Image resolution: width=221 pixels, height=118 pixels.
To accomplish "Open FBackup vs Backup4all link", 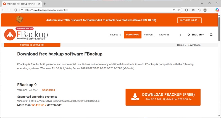I will [x=32, y=45].
